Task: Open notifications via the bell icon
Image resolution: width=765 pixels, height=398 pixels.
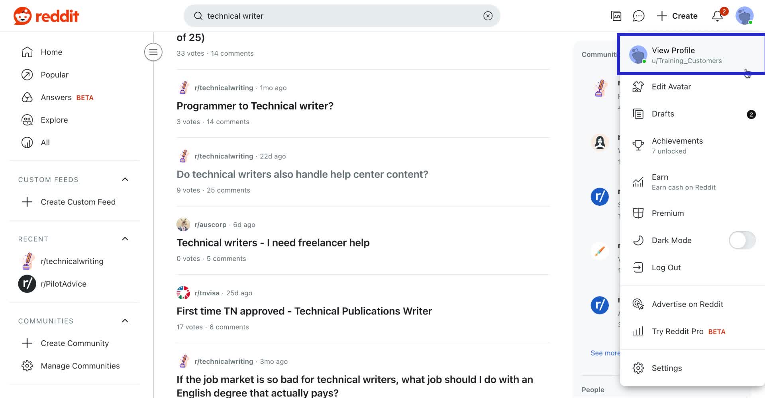Action: click(x=716, y=16)
